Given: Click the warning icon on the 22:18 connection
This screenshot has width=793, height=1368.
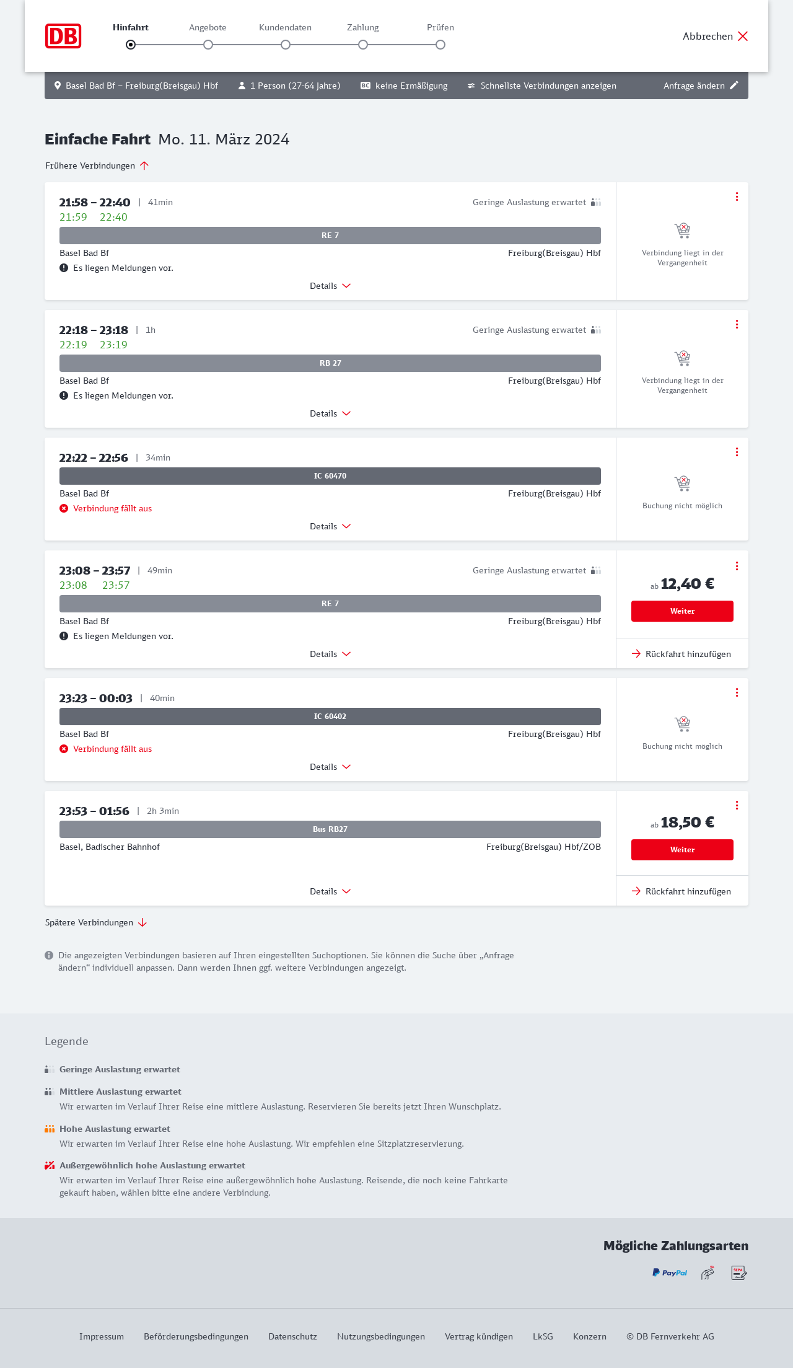Looking at the screenshot, I should point(64,395).
